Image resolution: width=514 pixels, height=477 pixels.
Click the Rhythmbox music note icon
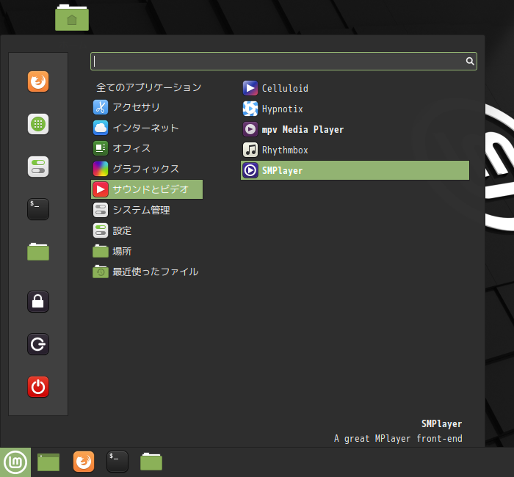click(x=250, y=150)
